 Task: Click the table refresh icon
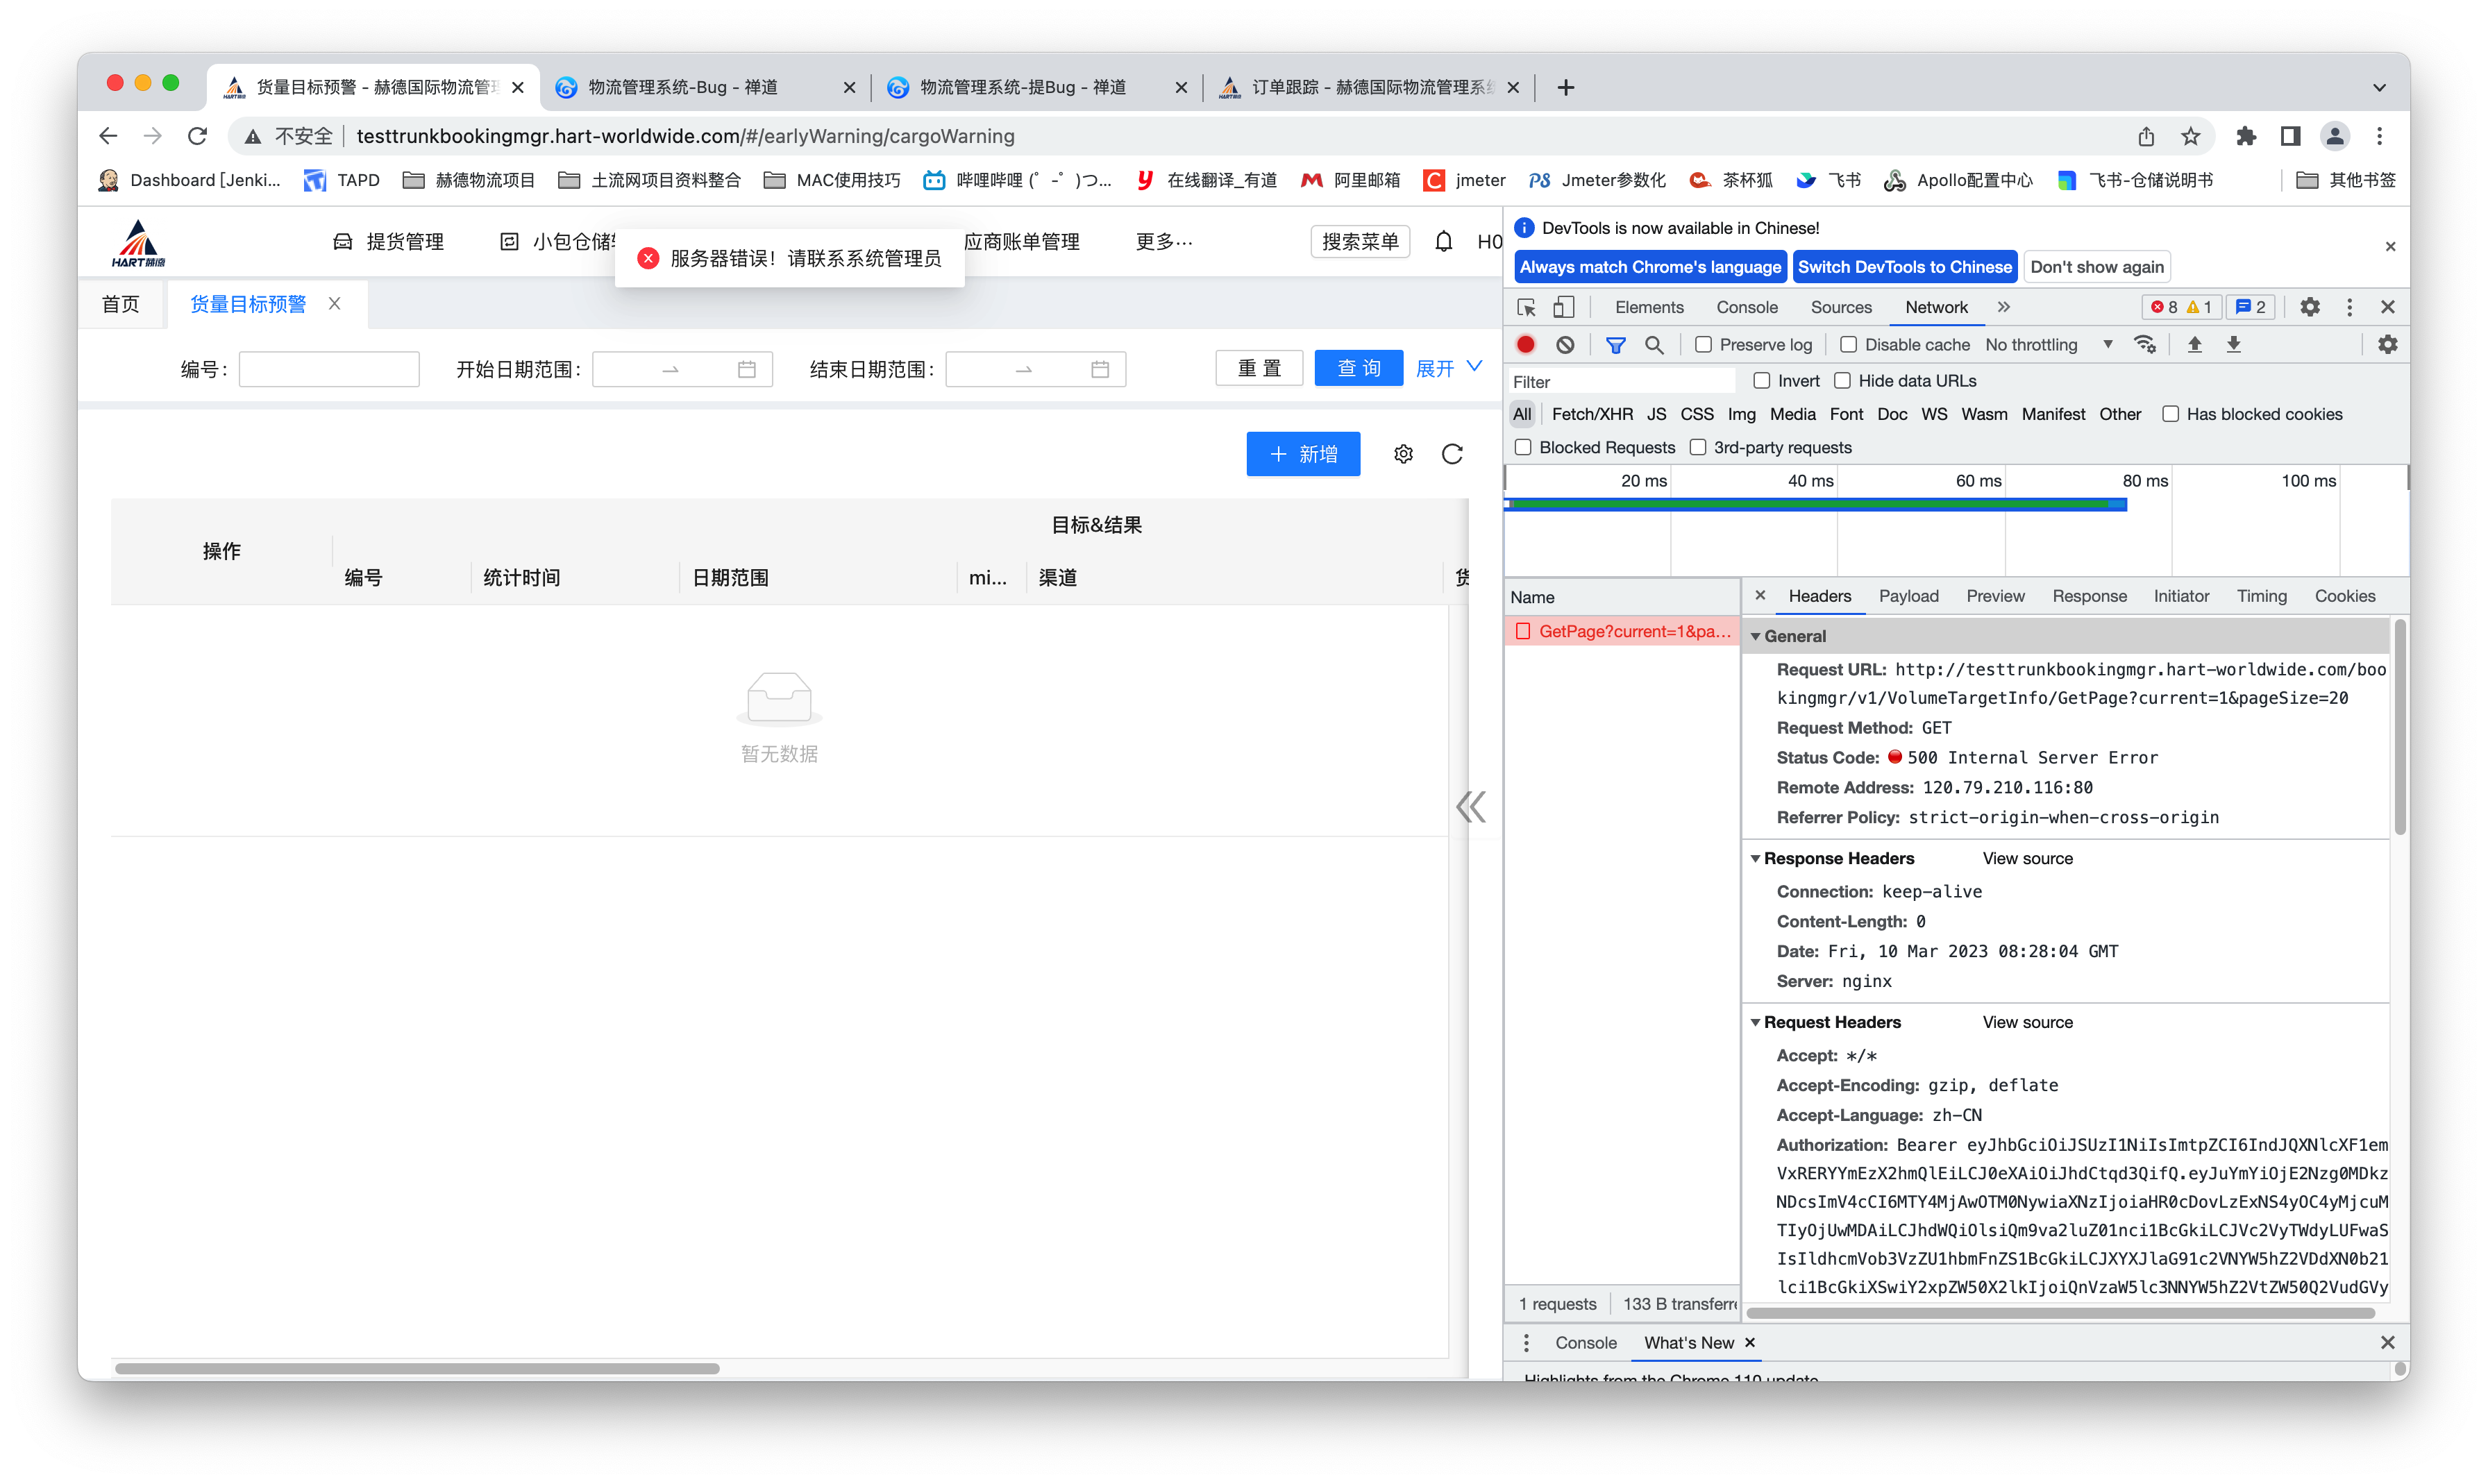click(x=1452, y=454)
